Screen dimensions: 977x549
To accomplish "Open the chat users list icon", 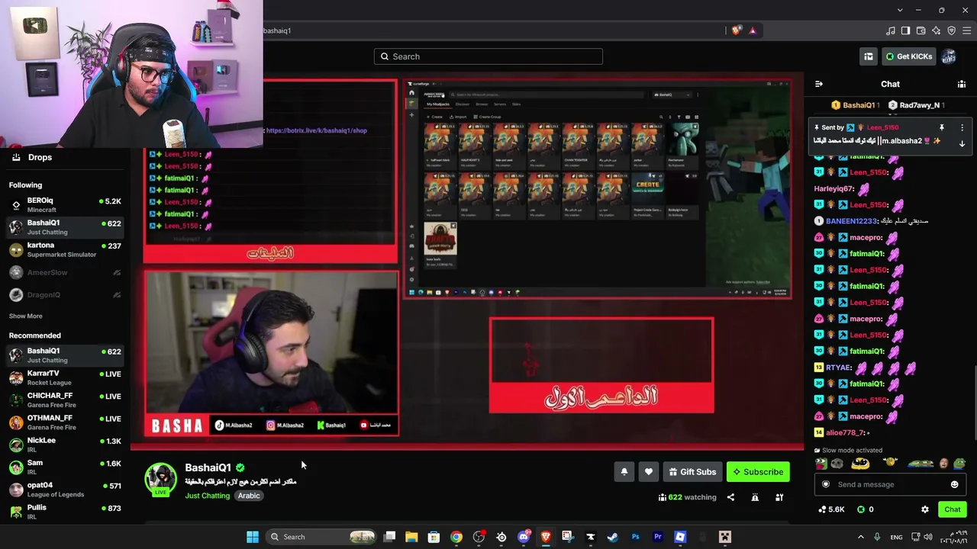I will pos(962,84).
